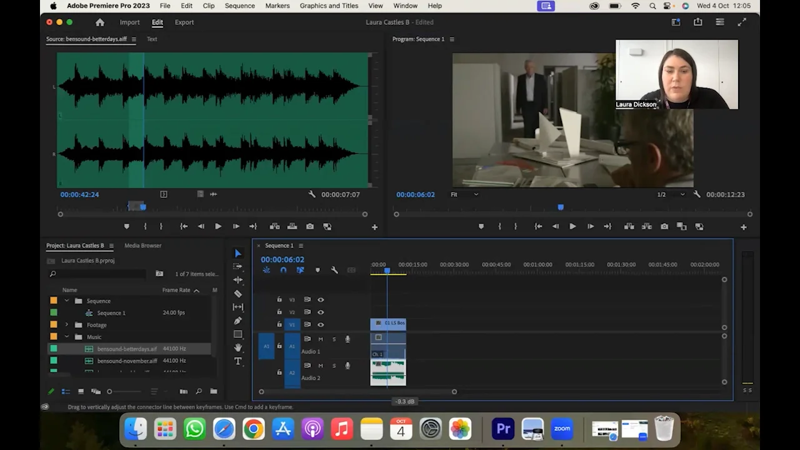Viewport: 800px width, 450px height.
Task: Select the Razor tool
Action: (x=238, y=293)
